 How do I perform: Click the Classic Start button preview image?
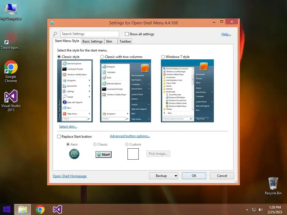[x=103, y=155]
